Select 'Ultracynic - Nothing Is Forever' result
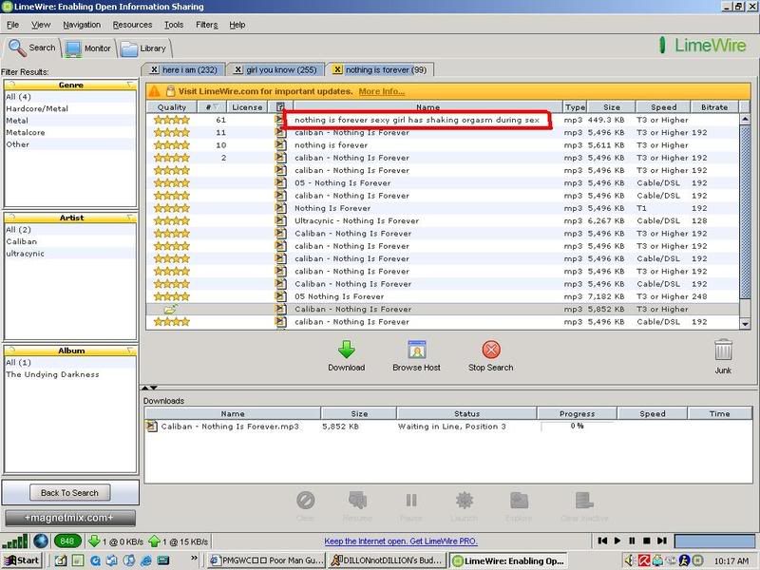 click(443, 221)
